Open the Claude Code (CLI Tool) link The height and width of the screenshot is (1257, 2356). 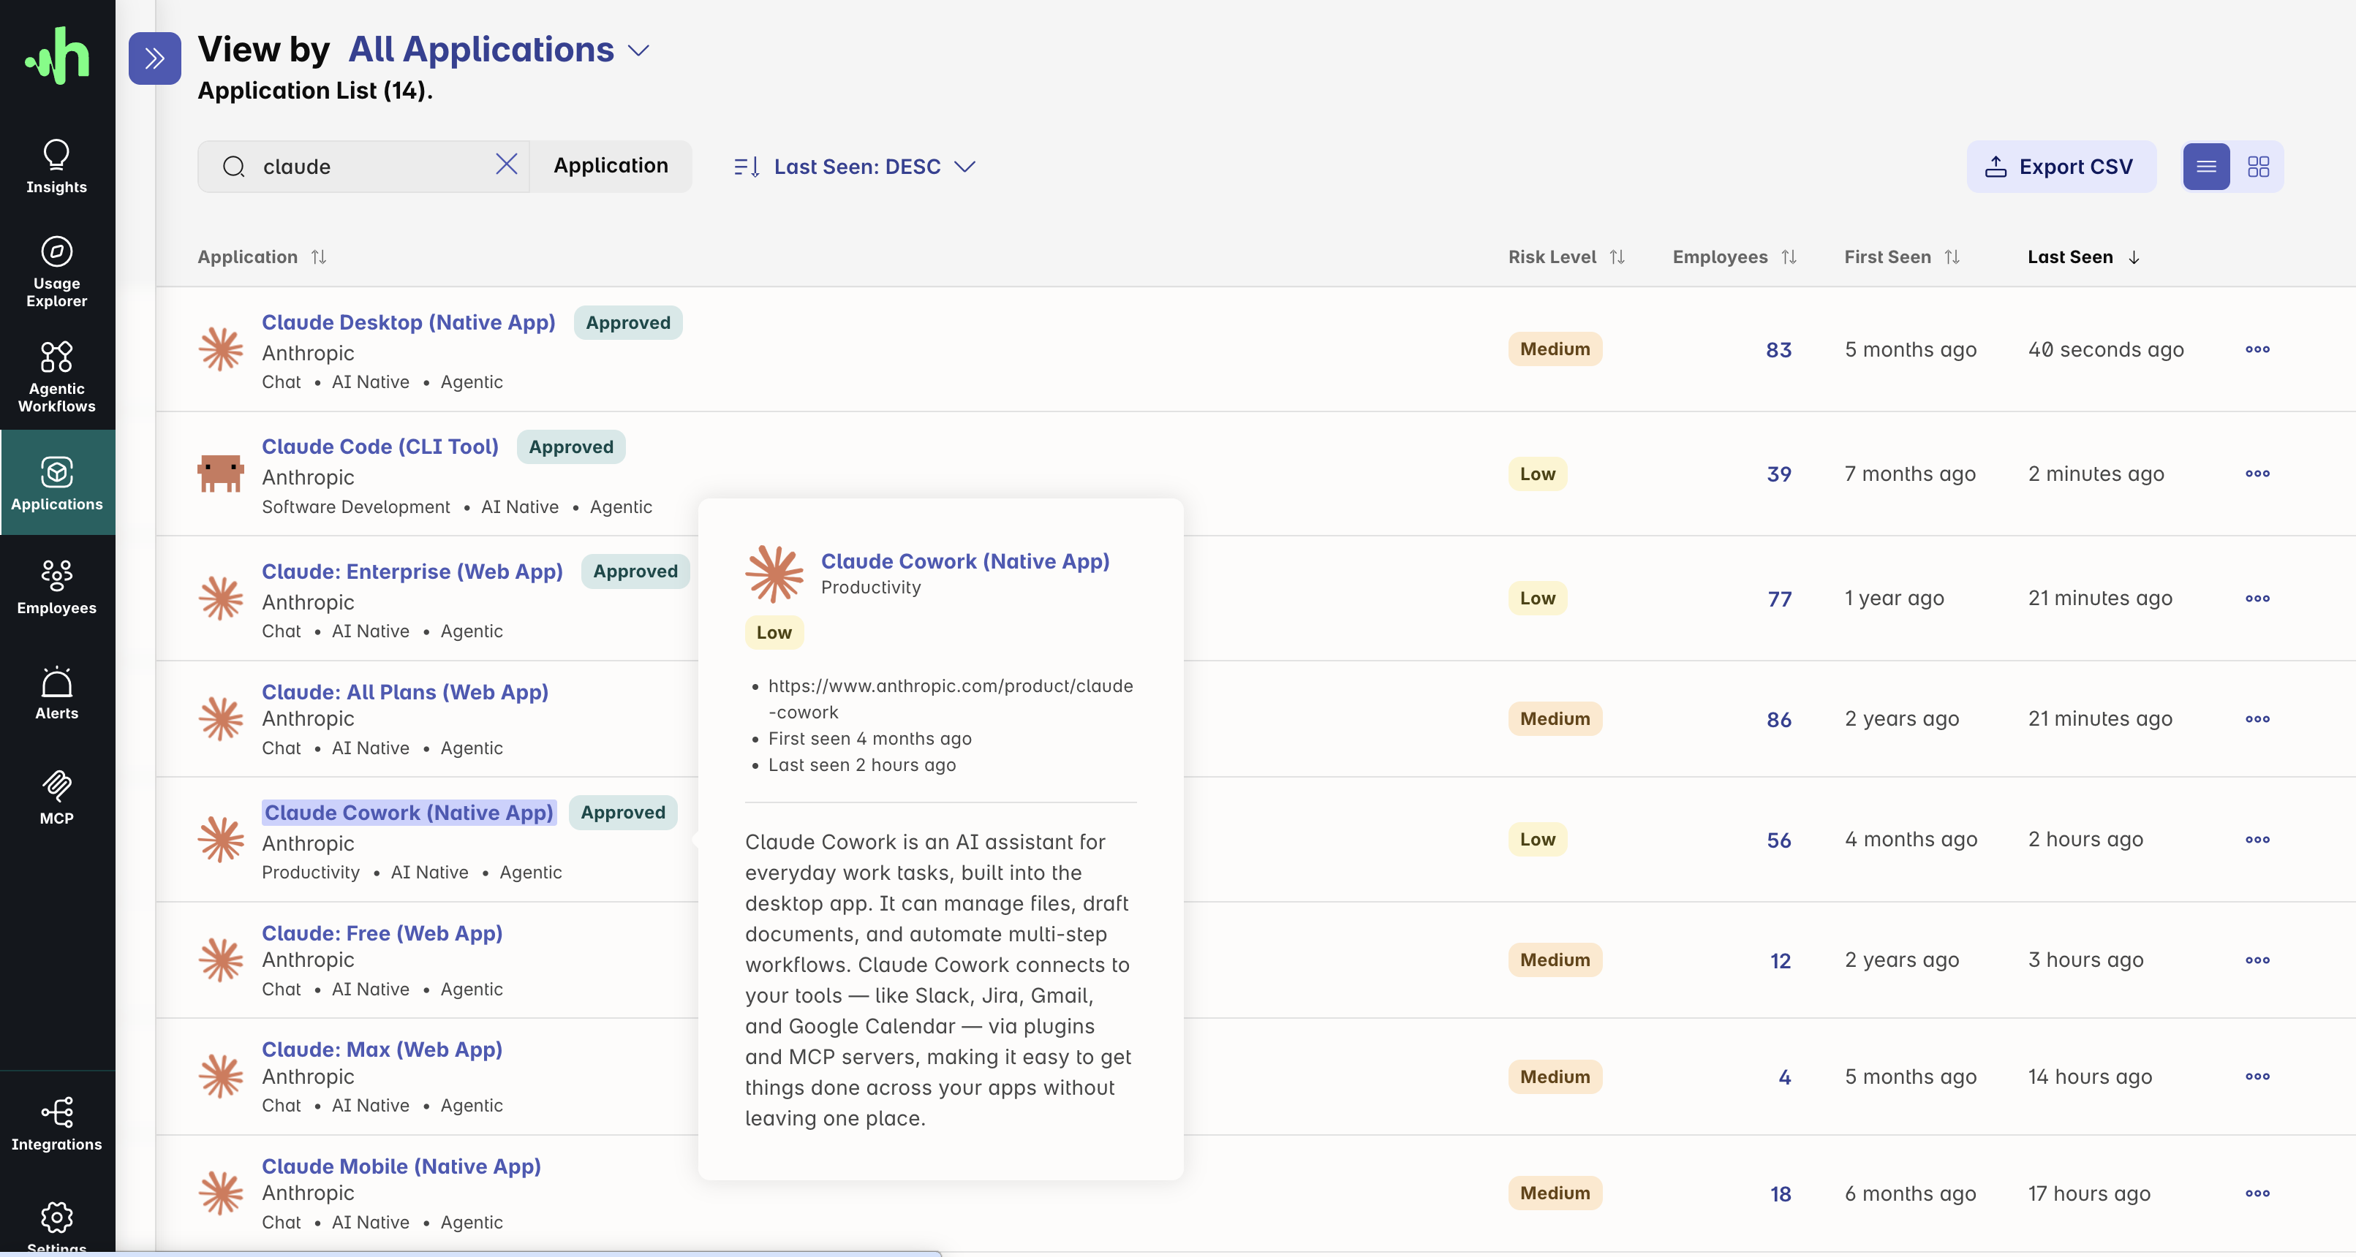click(380, 447)
